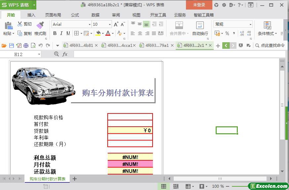289x190 pixels.
Task: Toggle Underline formatting
Action: pos(68,33)
